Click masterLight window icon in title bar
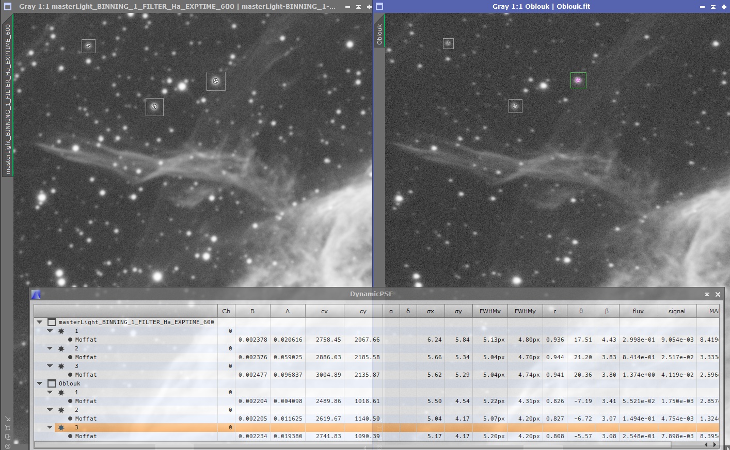Screen dimensions: 730x450 point(8,7)
